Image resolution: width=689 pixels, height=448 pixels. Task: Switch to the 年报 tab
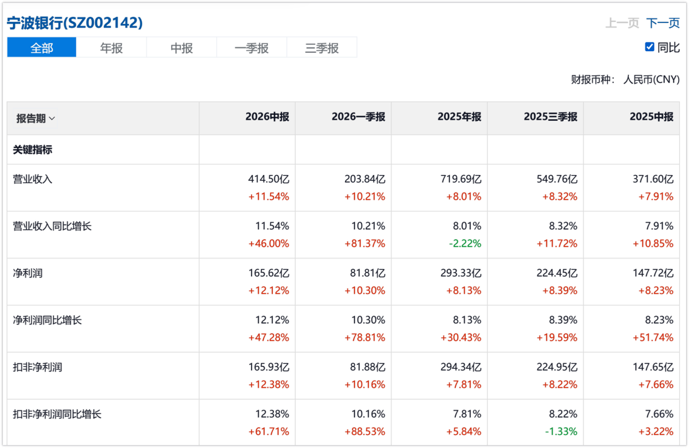click(x=111, y=48)
